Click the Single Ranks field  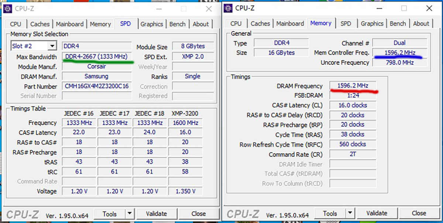pos(193,76)
